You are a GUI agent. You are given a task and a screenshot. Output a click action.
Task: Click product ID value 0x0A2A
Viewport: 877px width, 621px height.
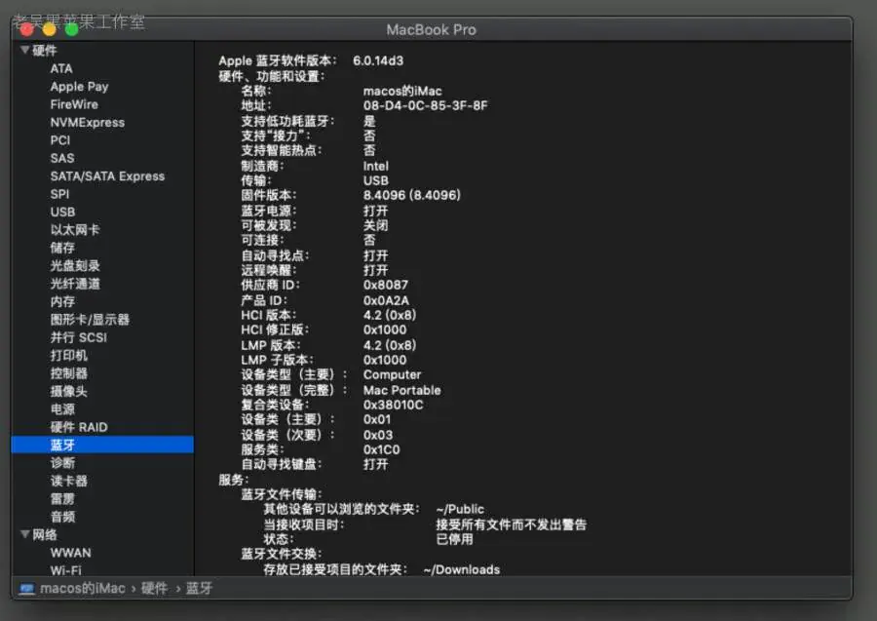[386, 300]
